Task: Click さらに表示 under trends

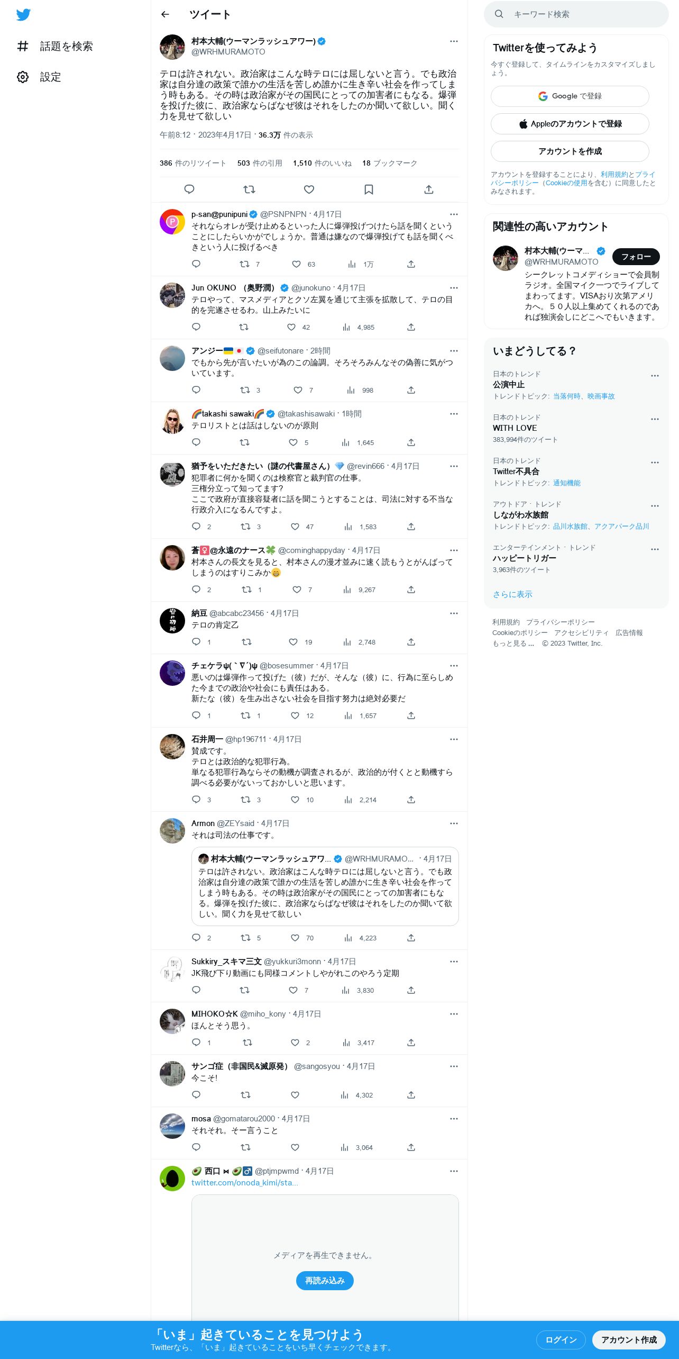Action: [512, 594]
